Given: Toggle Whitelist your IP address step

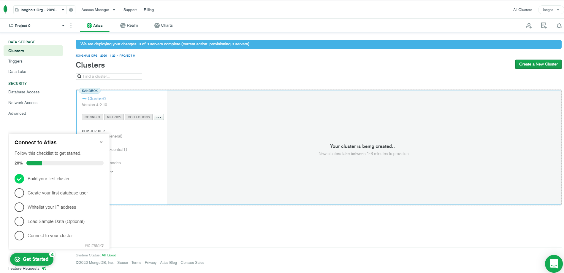Looking at the screenshot, I should point(19,207).
